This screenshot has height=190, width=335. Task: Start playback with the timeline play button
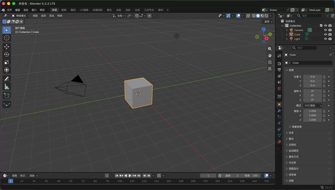(130, 176)
